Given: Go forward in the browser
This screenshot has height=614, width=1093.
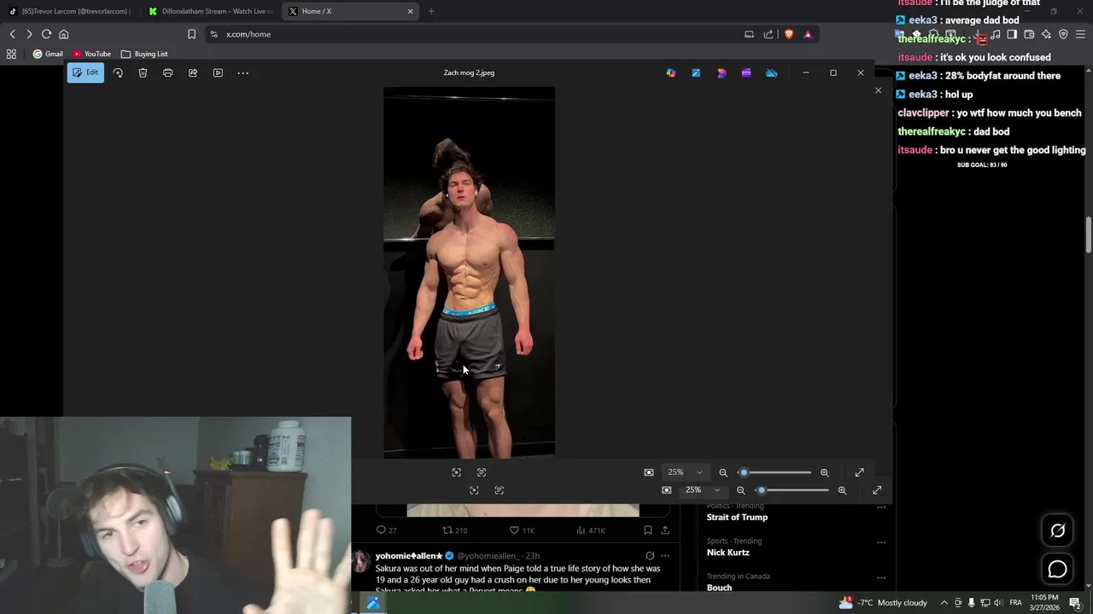Looking at the screenshot, I should tap(29, 34).
